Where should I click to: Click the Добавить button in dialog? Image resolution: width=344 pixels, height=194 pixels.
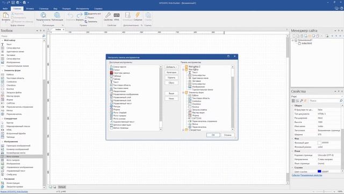pyautogui.click(x=171, y=67)
